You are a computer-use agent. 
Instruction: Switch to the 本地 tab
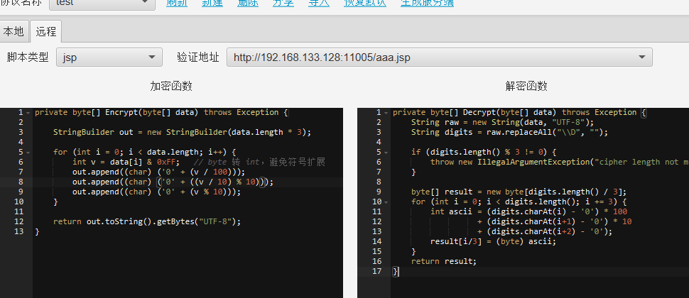[x=13, y=31]
